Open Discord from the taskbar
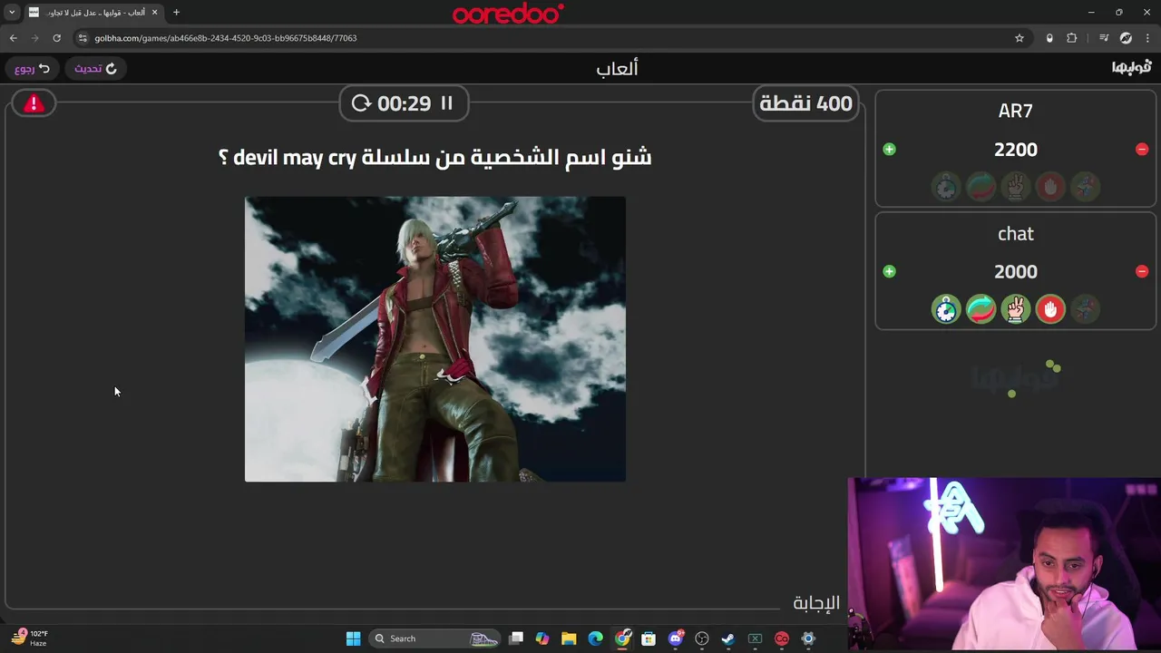The width and height of the screenshot is (1161, 653). pos(676,638)
